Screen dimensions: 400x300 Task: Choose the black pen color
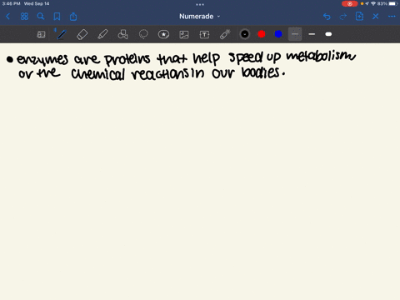pos(245,34)
